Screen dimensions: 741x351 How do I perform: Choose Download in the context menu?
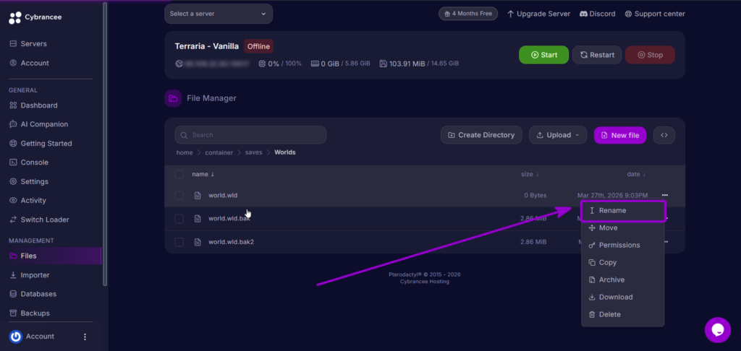622,298
